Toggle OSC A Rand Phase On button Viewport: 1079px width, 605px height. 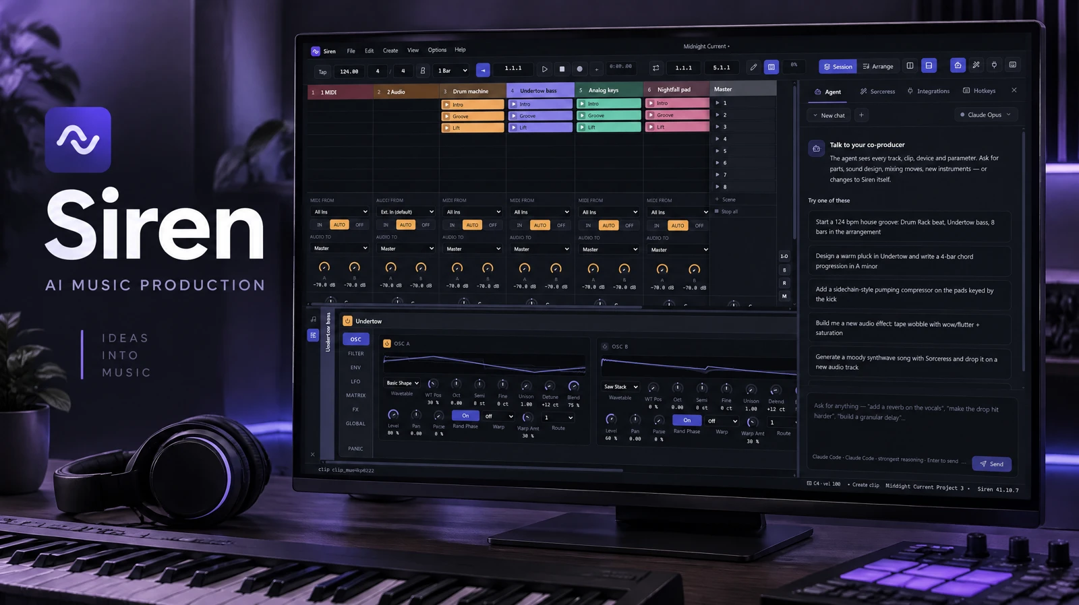coord(465,416)
